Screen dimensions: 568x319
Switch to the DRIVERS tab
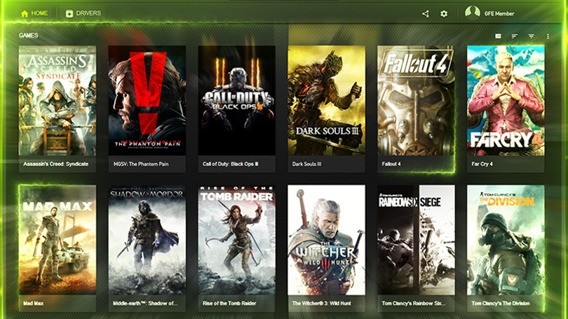pos(88,13)
